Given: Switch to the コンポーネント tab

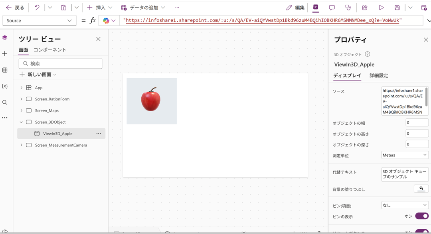Looking at the screenshot, I should (50, 50).
